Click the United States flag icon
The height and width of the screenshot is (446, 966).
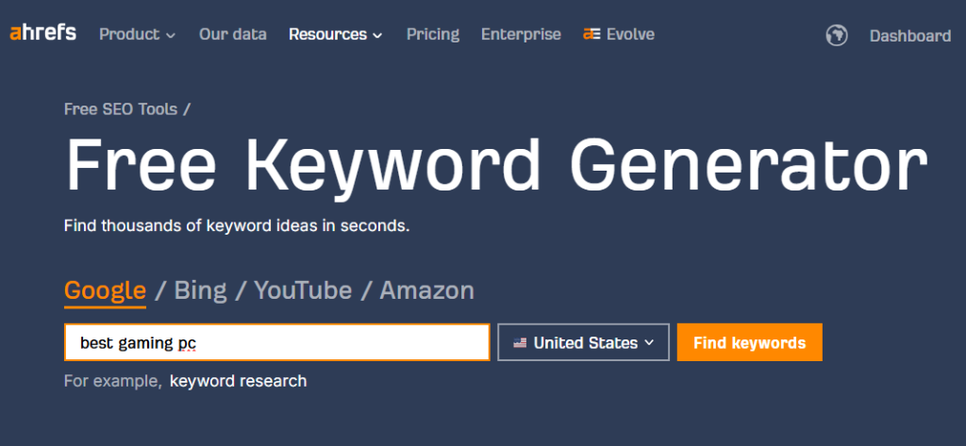(521, 343)
